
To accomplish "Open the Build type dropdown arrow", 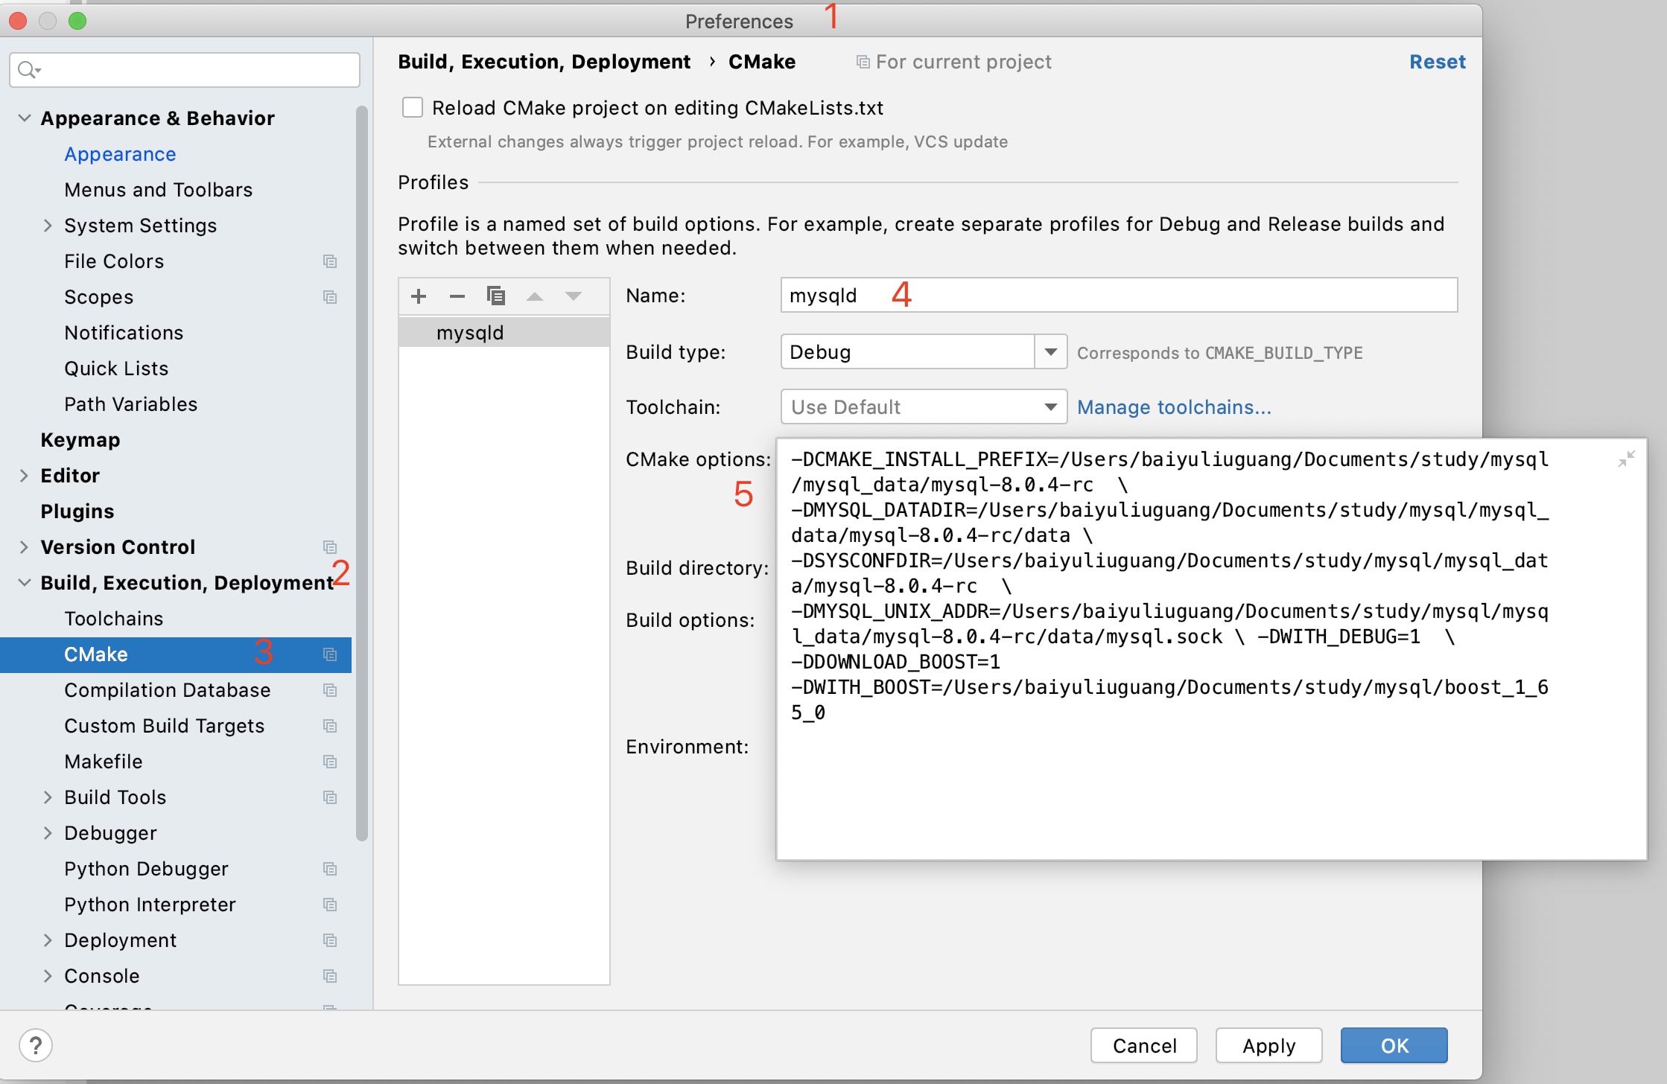I will (x=1050, y=351).
